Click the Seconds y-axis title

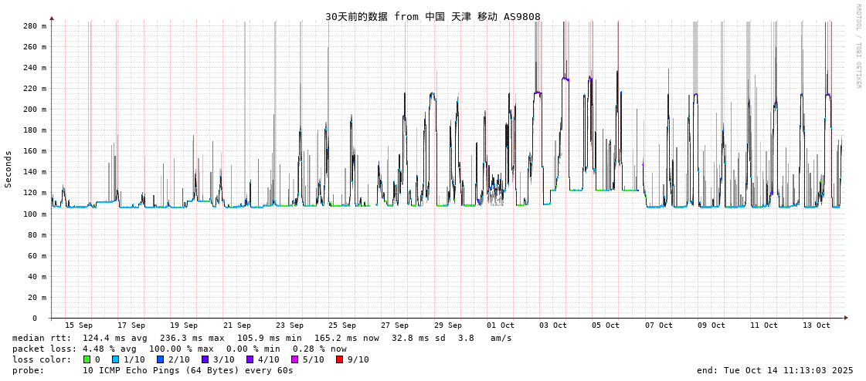point(8,169)
